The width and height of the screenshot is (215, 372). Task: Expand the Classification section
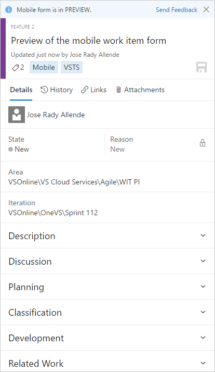pos(107,312)
